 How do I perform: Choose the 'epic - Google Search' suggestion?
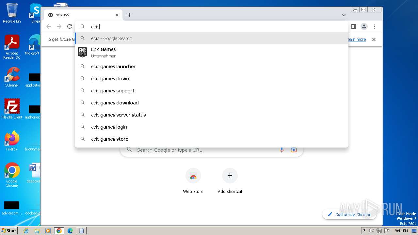tap(212, 39)
